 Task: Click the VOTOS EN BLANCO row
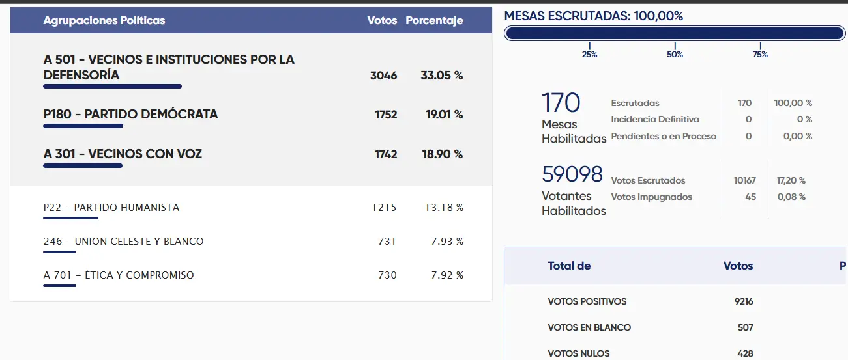click(x=589, y=327)
